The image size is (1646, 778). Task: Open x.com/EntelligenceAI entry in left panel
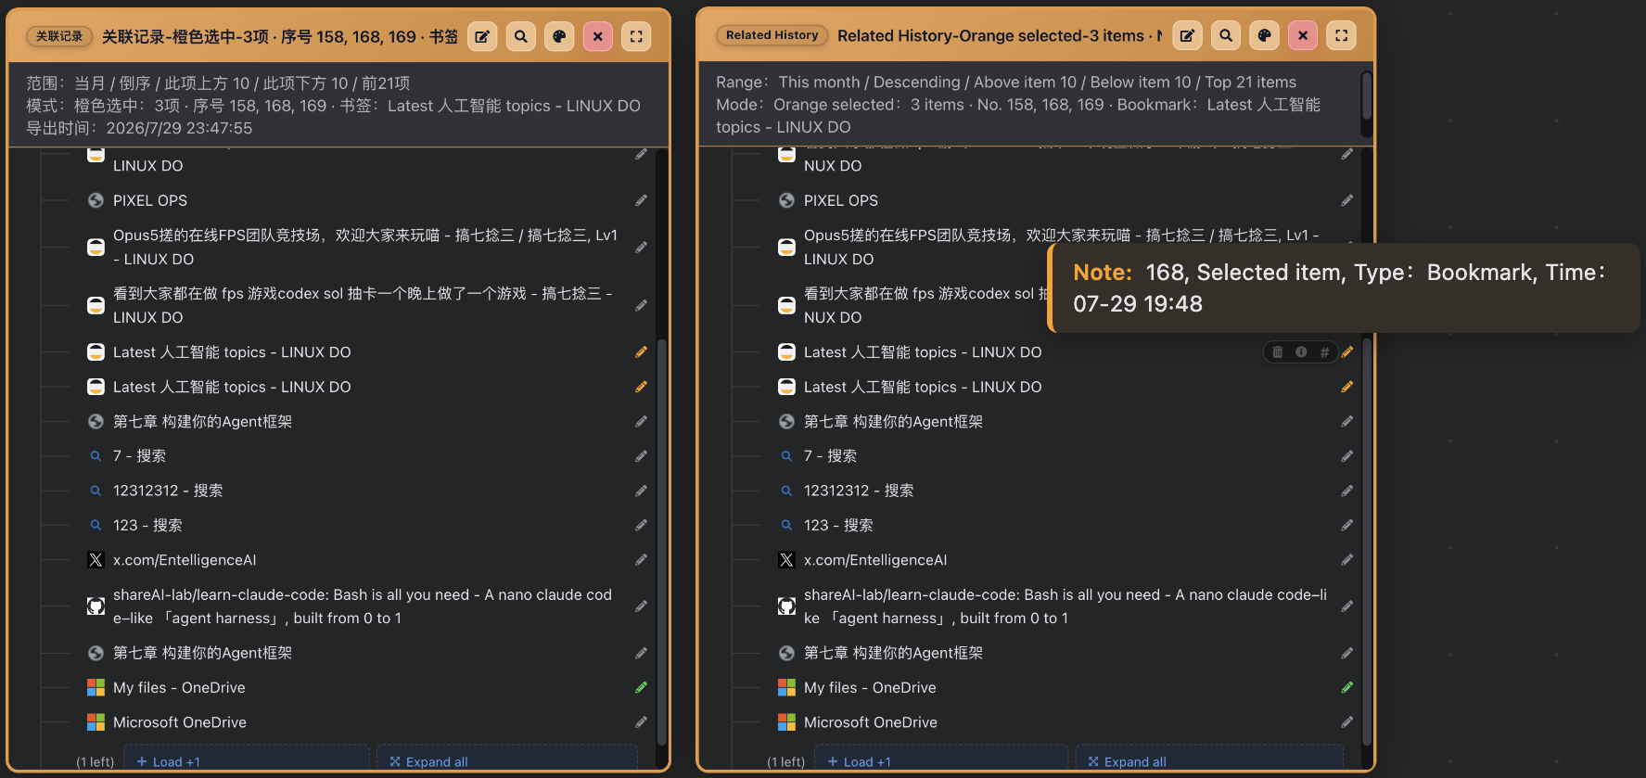point(185,560)
